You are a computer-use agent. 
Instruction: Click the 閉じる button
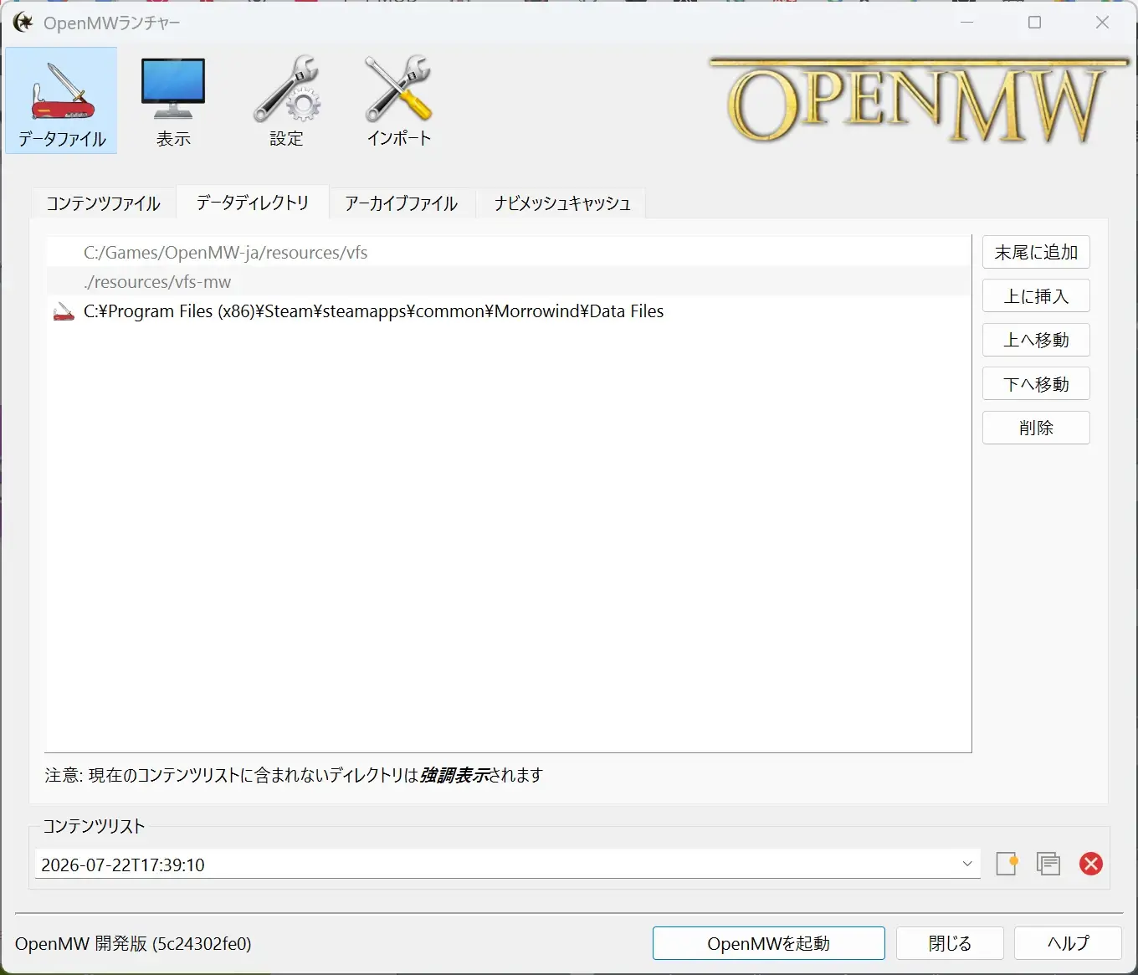950,943
